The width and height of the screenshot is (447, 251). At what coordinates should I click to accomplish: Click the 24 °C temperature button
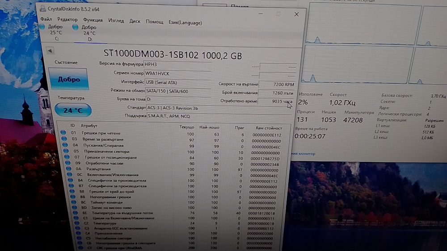pos(73,110)
